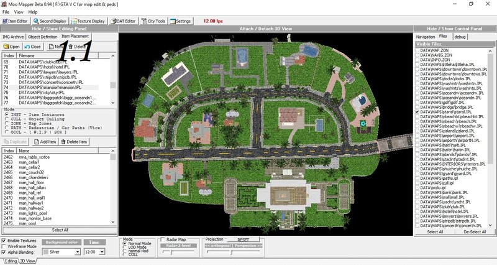Viewport: 497px width, 265px height.
Task: Open the Second Display tool
Action: pos(50,21)
